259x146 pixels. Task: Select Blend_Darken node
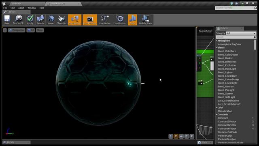[226, 58]
